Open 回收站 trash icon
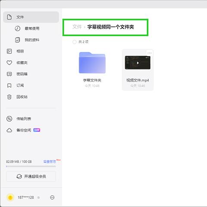 coord(9,97)
